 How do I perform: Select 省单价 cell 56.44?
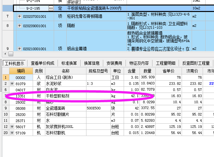(169, 133)
